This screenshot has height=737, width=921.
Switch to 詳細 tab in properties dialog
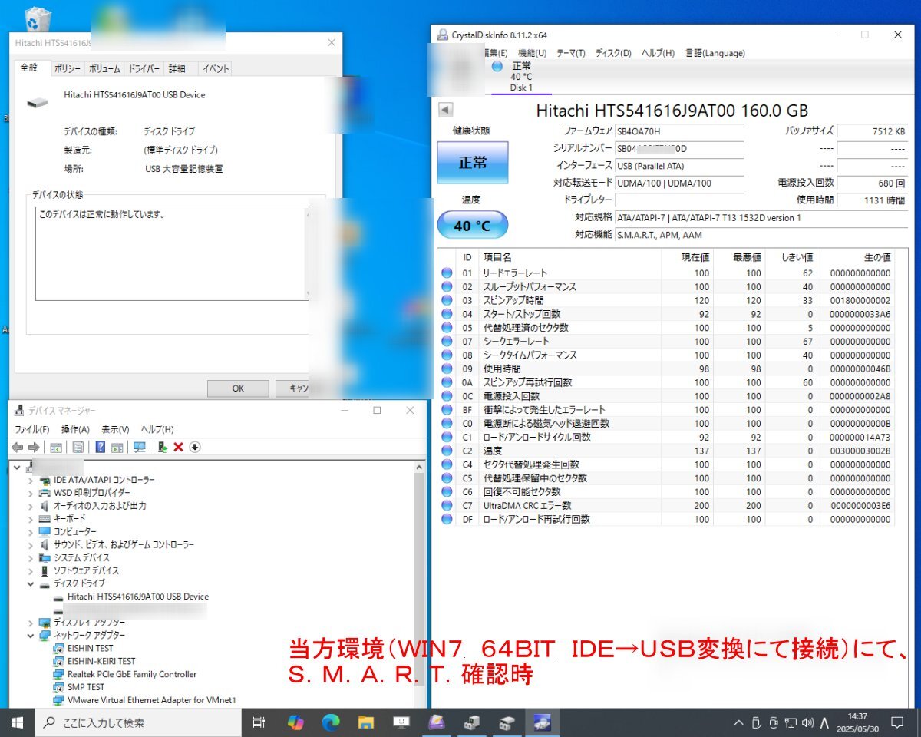[x=177, y=69]
